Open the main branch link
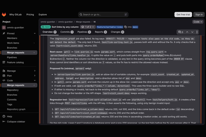The width and height of the screenshot is (206, 137). click(x=135, y=27)
